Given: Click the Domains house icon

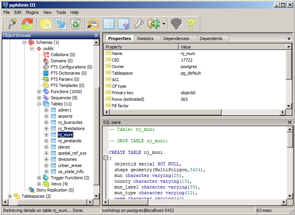Looking at the screenshot, I should point(46,61).
